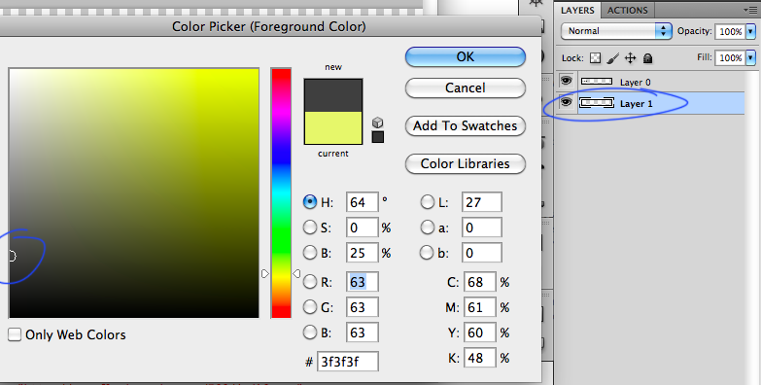761x385 pixels.
Task: Select the L lightness radio button
Action: pos(427,202)
